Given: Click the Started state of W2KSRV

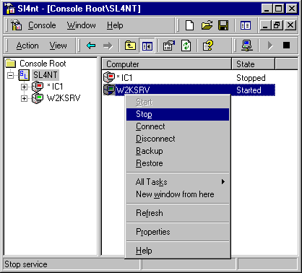Looking at the screenshot, I should pos(249,90).
